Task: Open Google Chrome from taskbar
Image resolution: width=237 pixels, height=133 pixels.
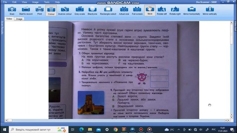Action: [116, 130]
